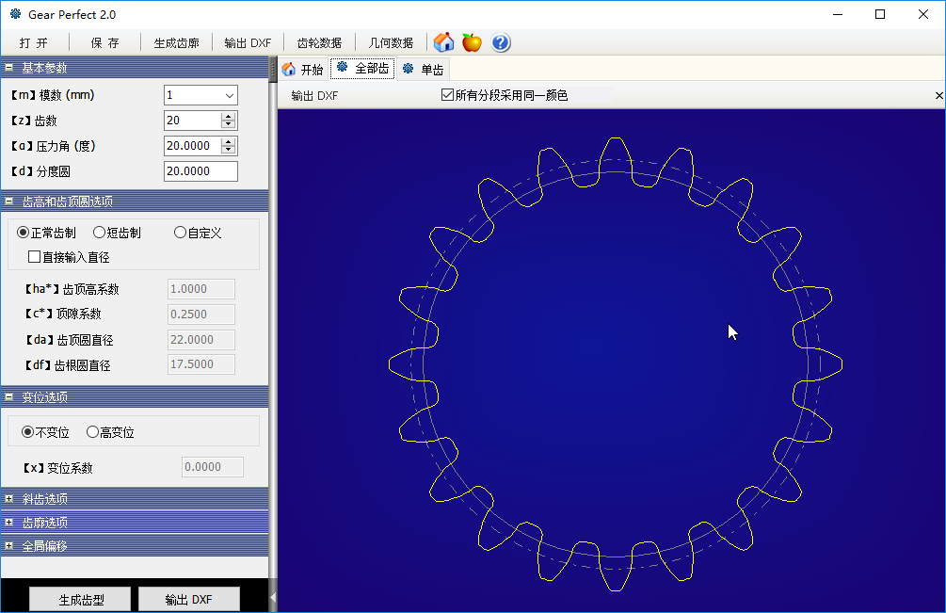This screenshot has height=613, width=946.
Task: Select the 短齿制 radio button
Action: click(99, 233)
